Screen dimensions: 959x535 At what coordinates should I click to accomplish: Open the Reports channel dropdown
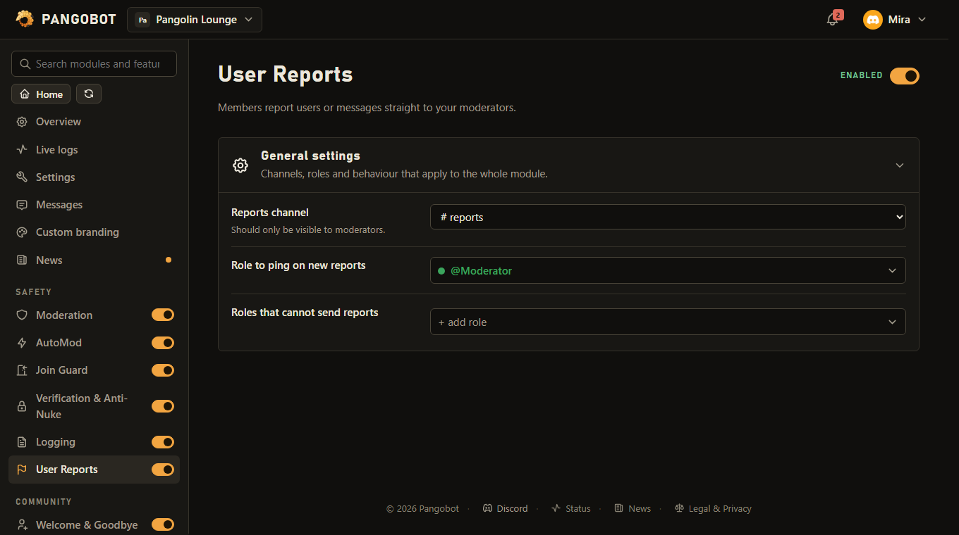click(x=668, y=217)
